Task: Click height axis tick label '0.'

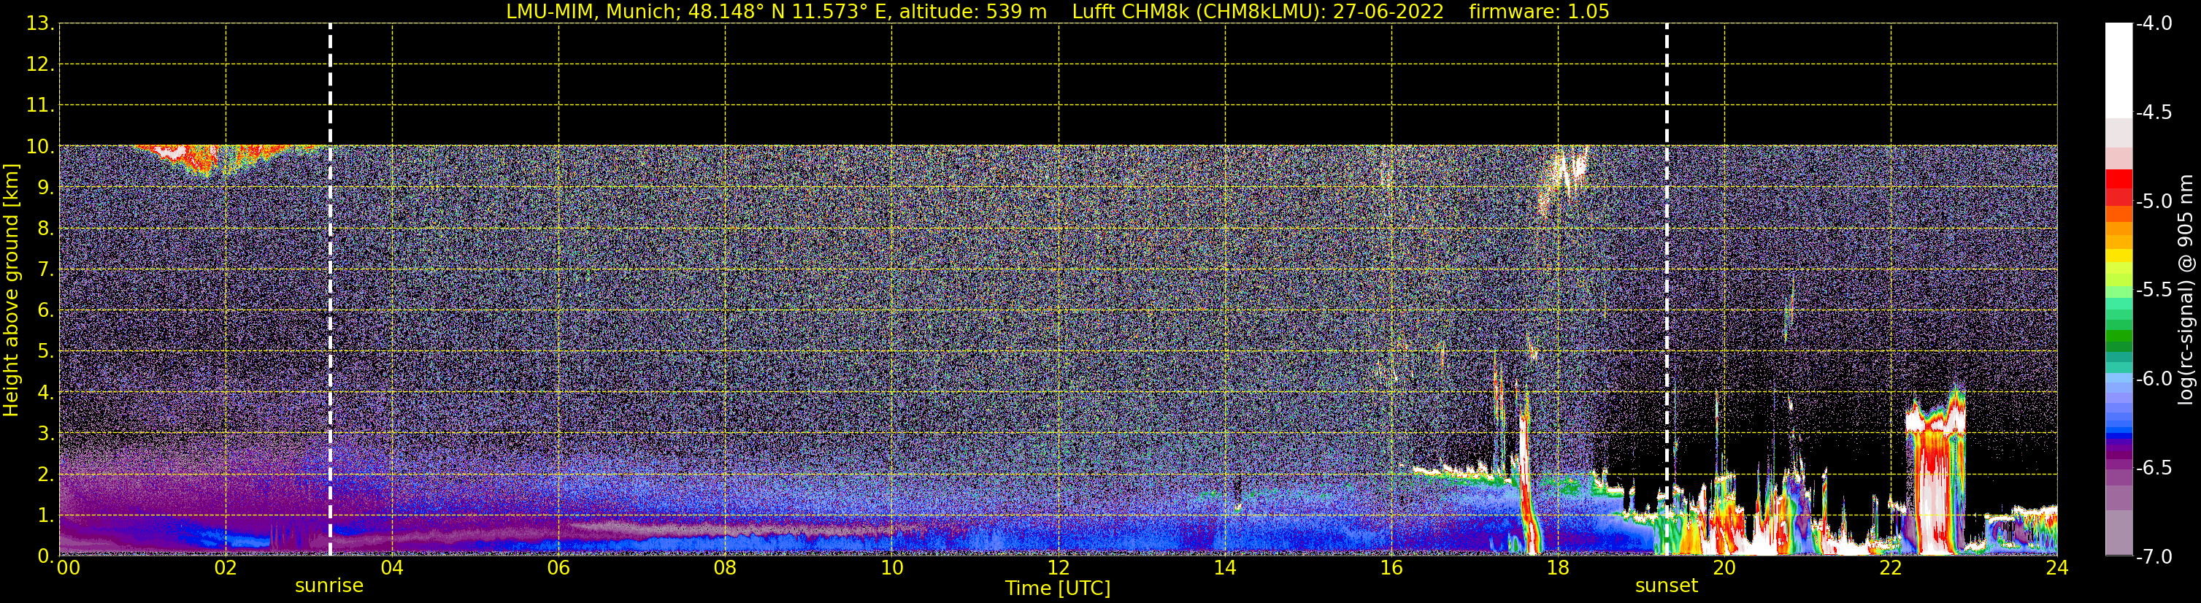Action: (45, 557)
